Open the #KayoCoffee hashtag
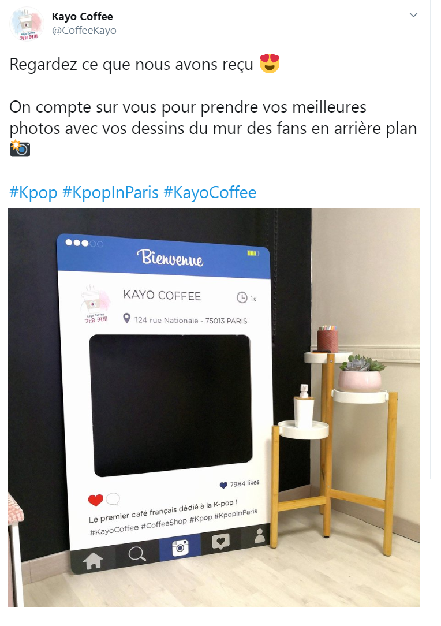The height and width of the screenshot is (626, 441). pos(210,192)
